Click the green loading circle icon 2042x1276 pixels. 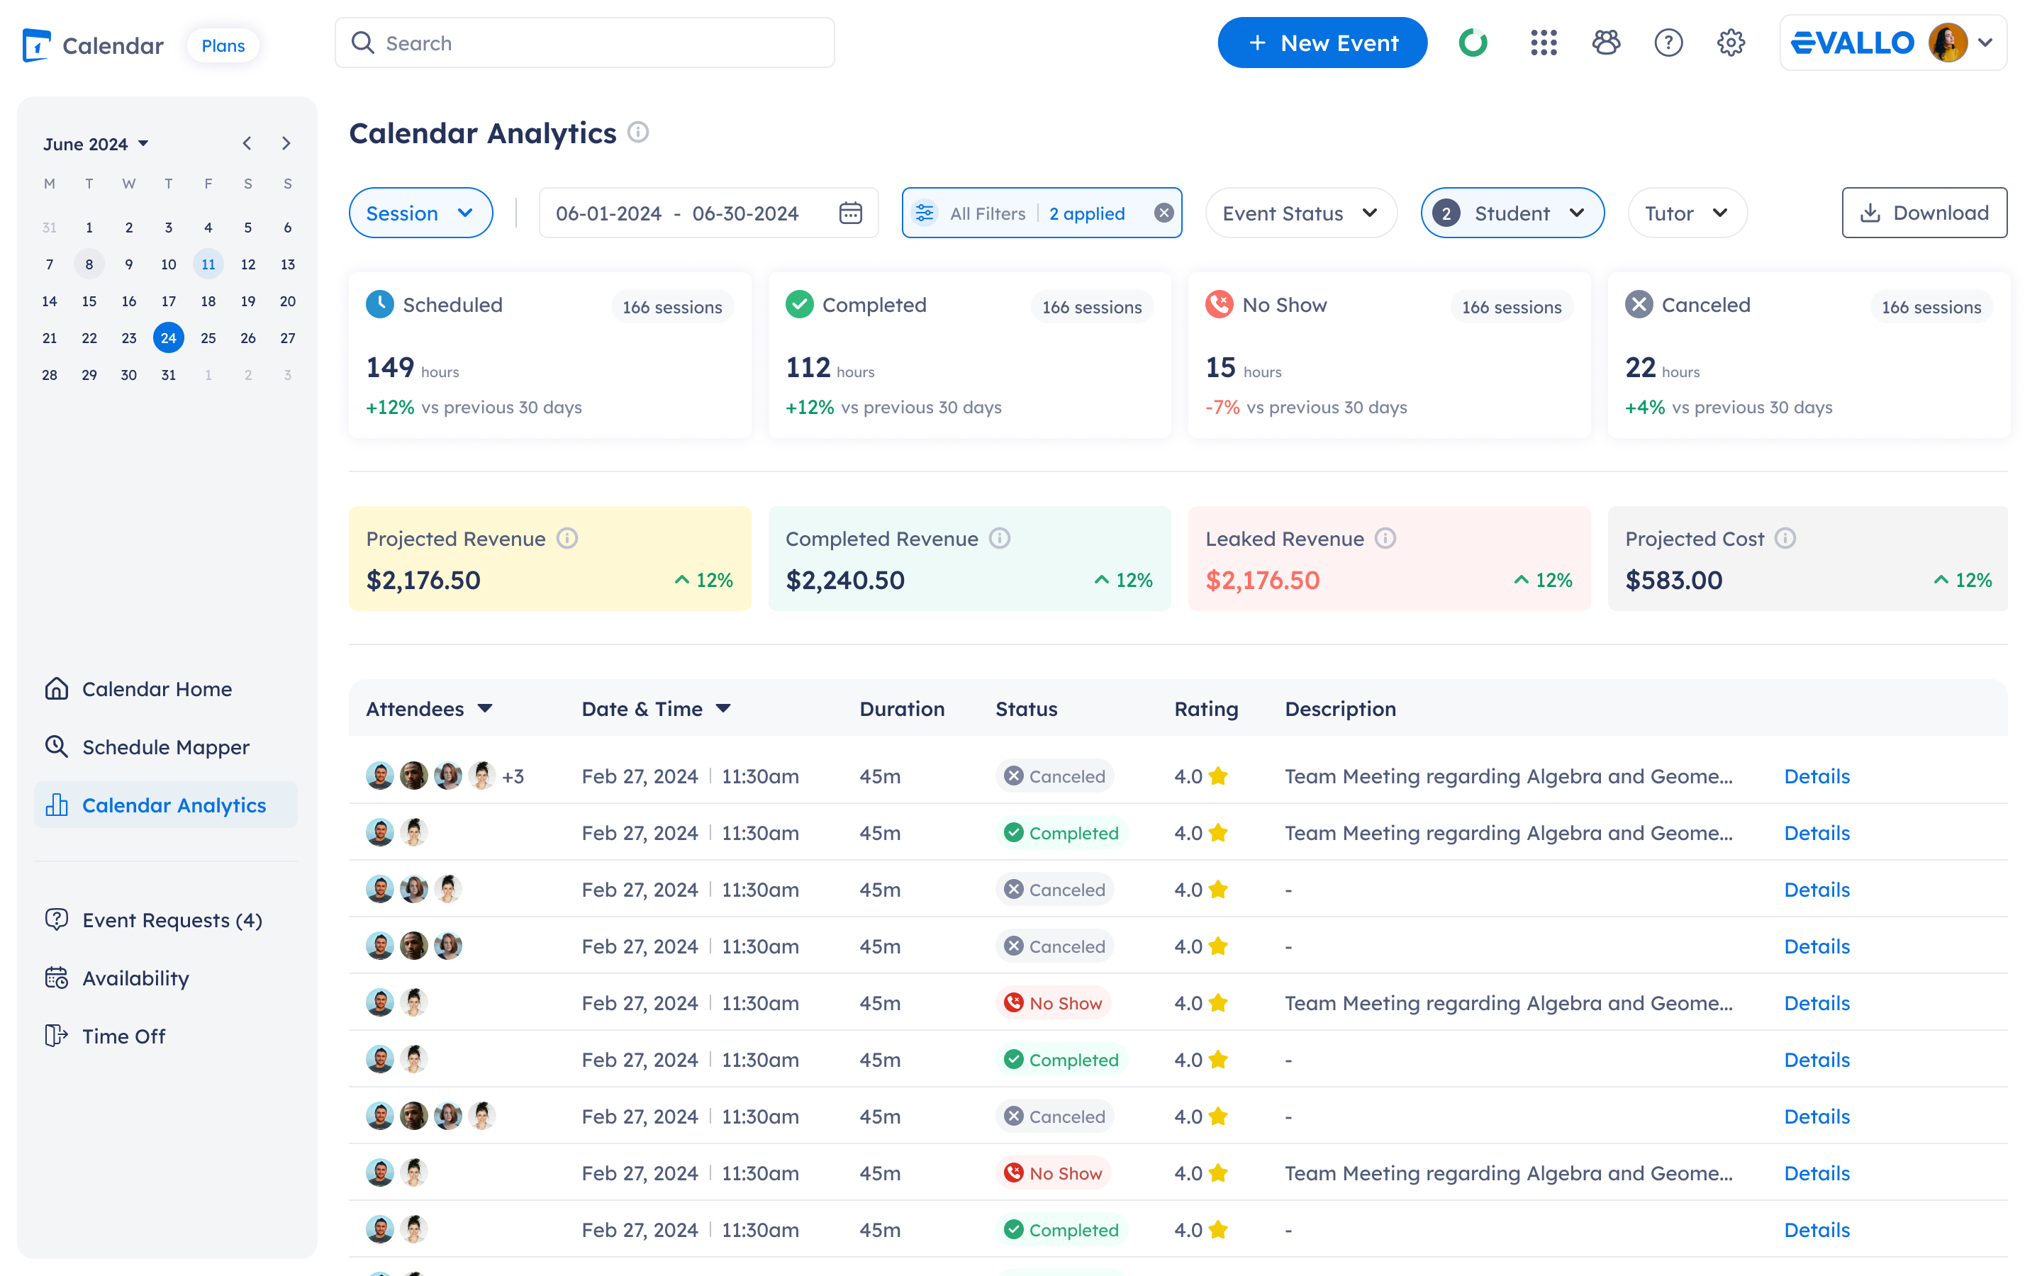coord(1473,43)
